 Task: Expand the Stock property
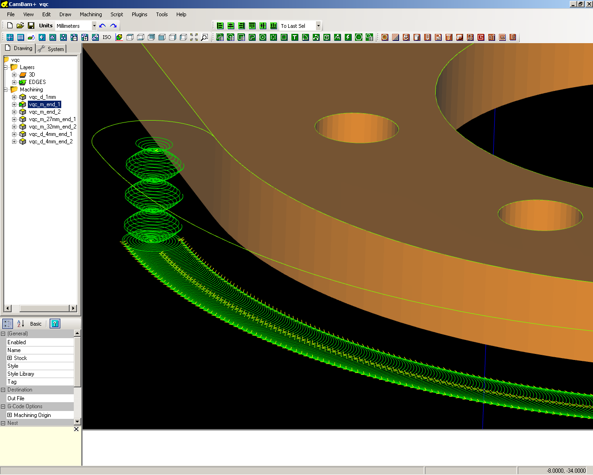pos(9,358)
